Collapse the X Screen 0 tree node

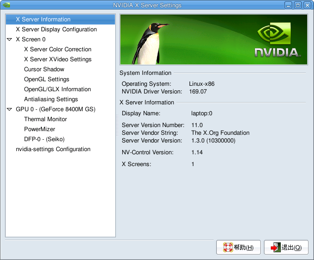9,39
